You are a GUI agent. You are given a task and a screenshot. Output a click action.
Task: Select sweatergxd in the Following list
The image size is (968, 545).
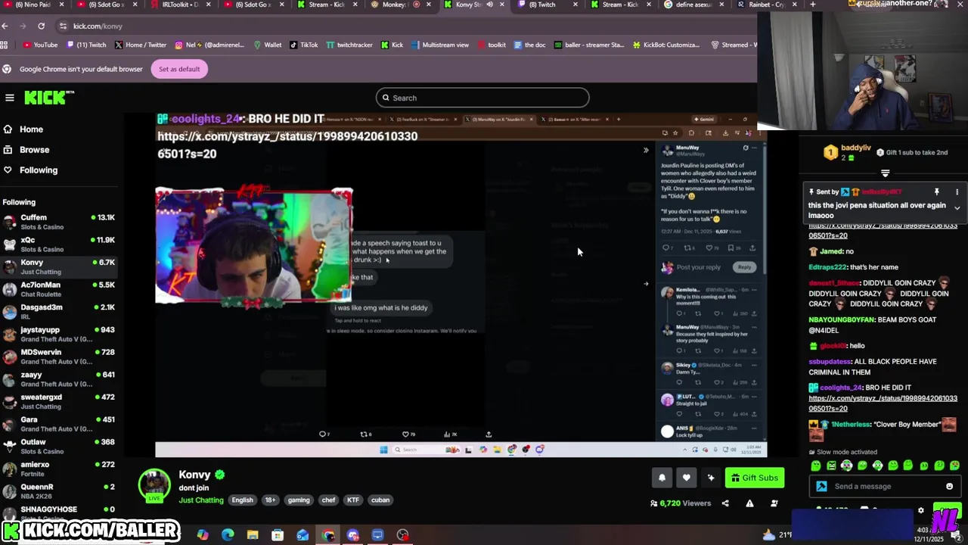point(59,402)
